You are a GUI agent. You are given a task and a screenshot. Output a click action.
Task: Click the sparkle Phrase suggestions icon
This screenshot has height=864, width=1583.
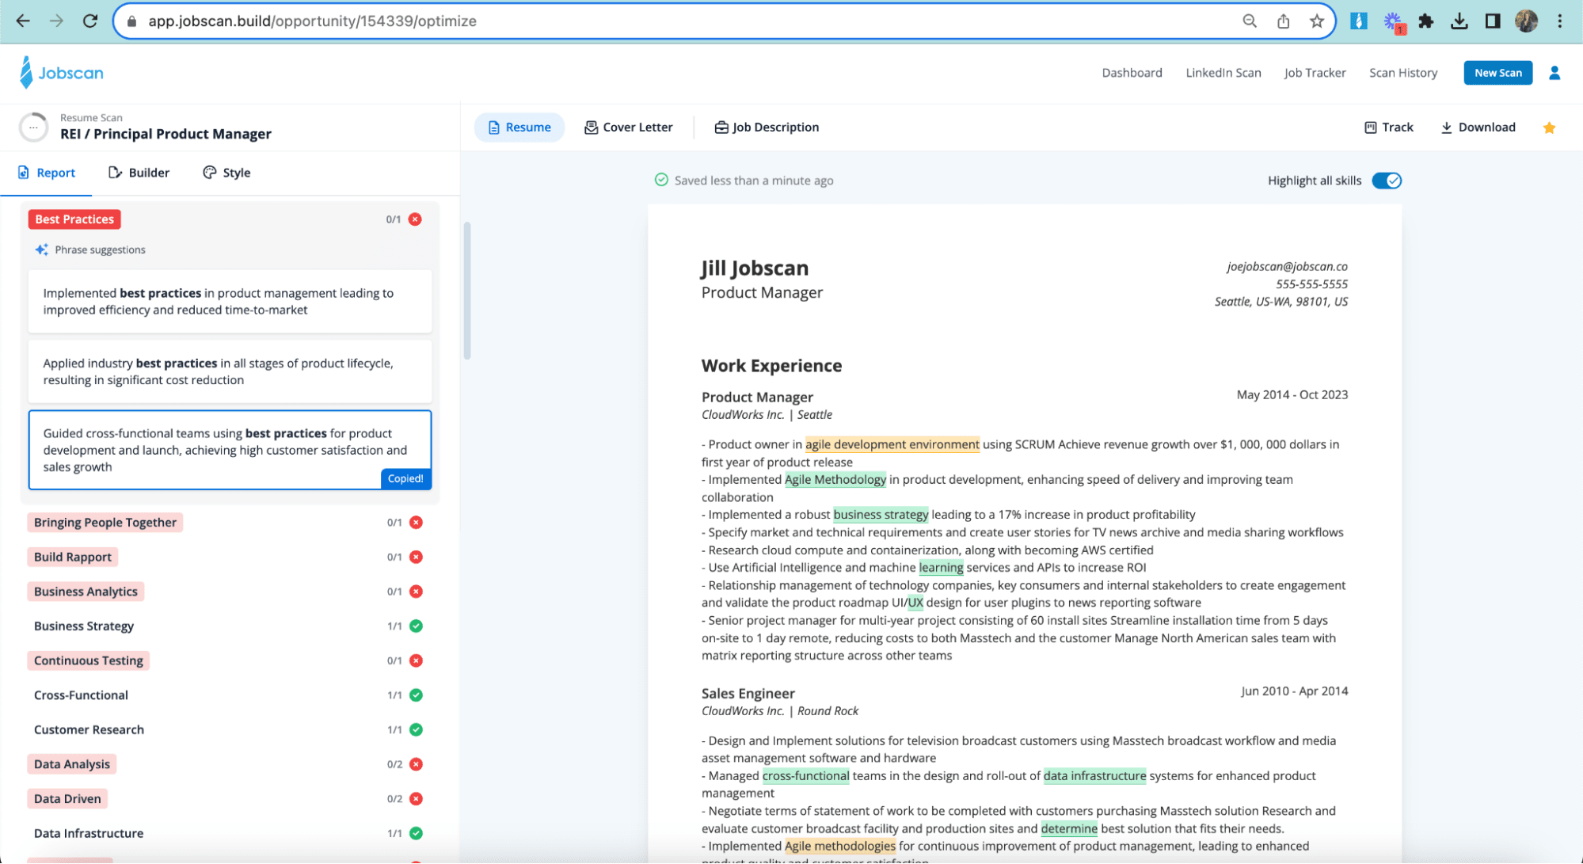(x=41, y=249)
